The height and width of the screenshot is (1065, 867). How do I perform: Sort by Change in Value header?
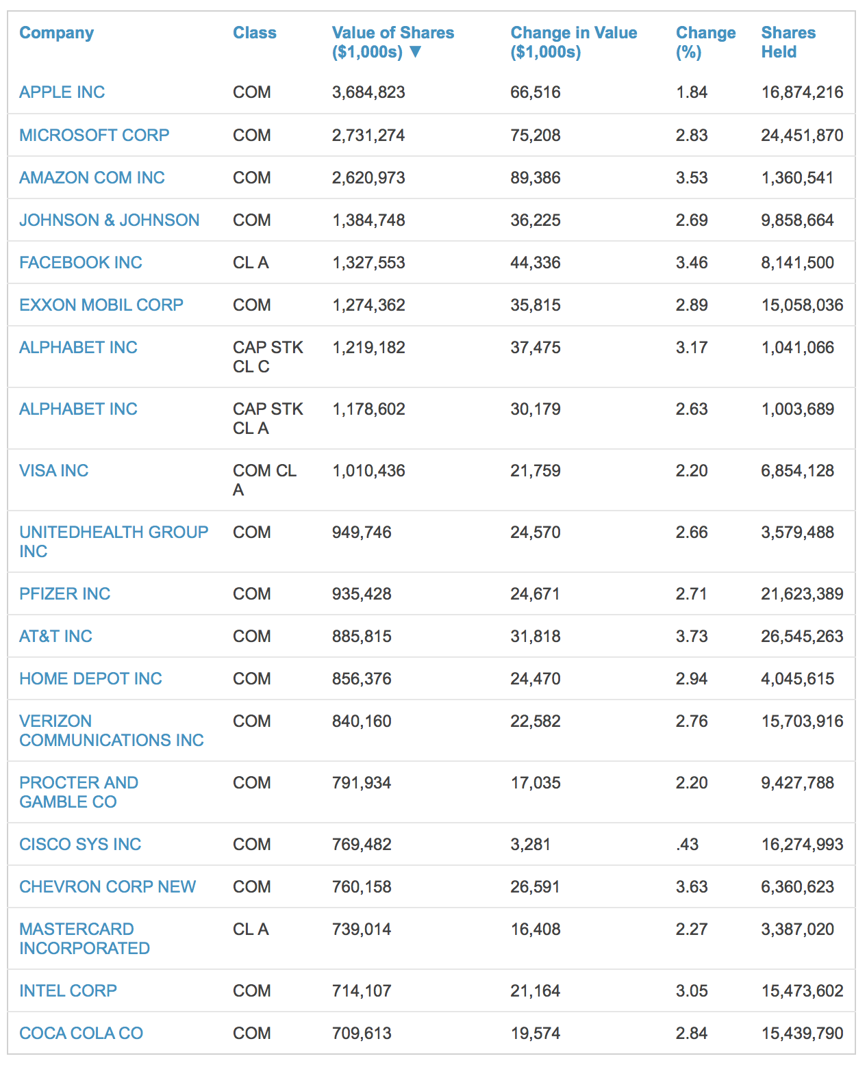tap(574, 42)
